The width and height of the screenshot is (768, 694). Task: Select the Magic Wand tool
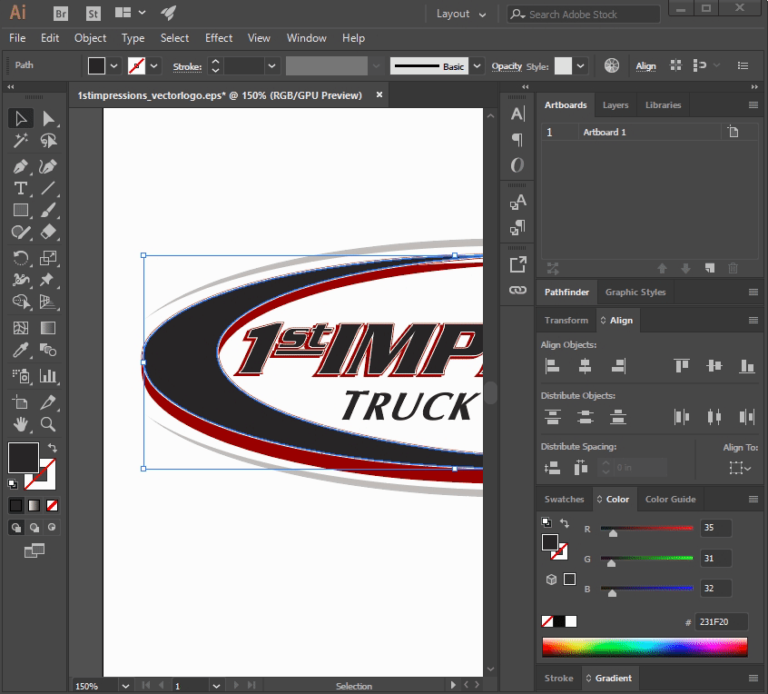[x=21, y=141]
